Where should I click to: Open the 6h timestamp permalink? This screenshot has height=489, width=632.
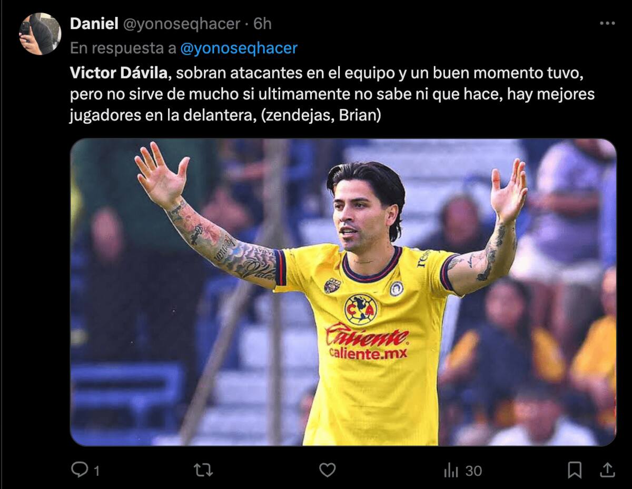(x=262, y=24)
